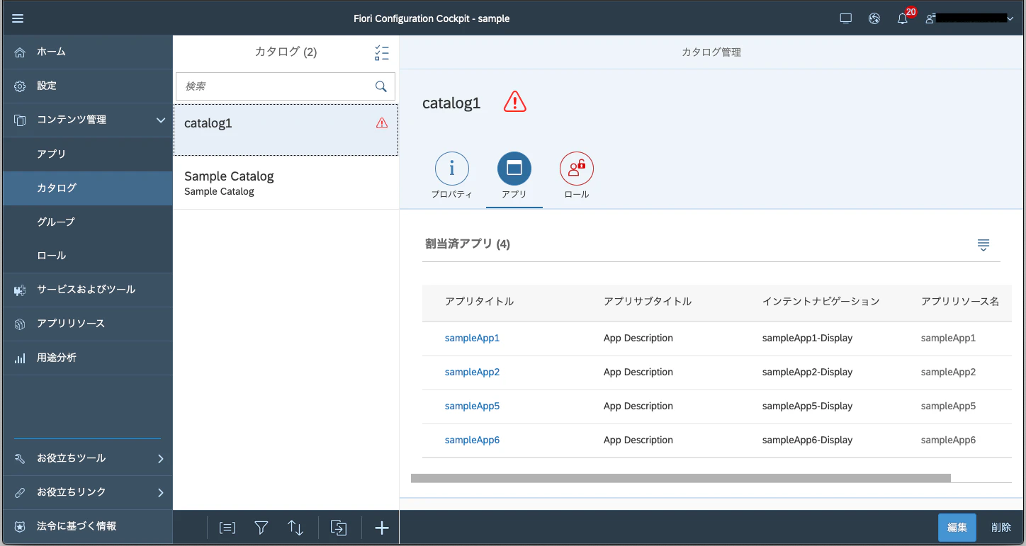Open the sampleApp6 link

472,440
